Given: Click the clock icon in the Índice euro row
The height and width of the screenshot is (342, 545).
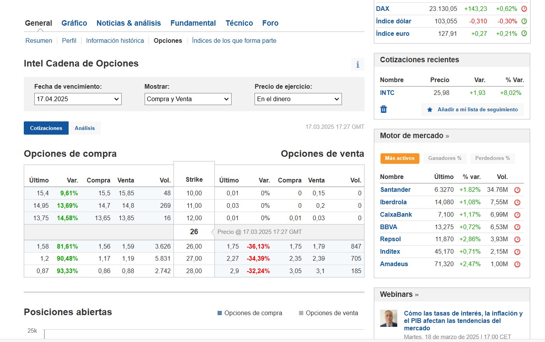Looking at the screenshot, I should click(x=524, y=33).
